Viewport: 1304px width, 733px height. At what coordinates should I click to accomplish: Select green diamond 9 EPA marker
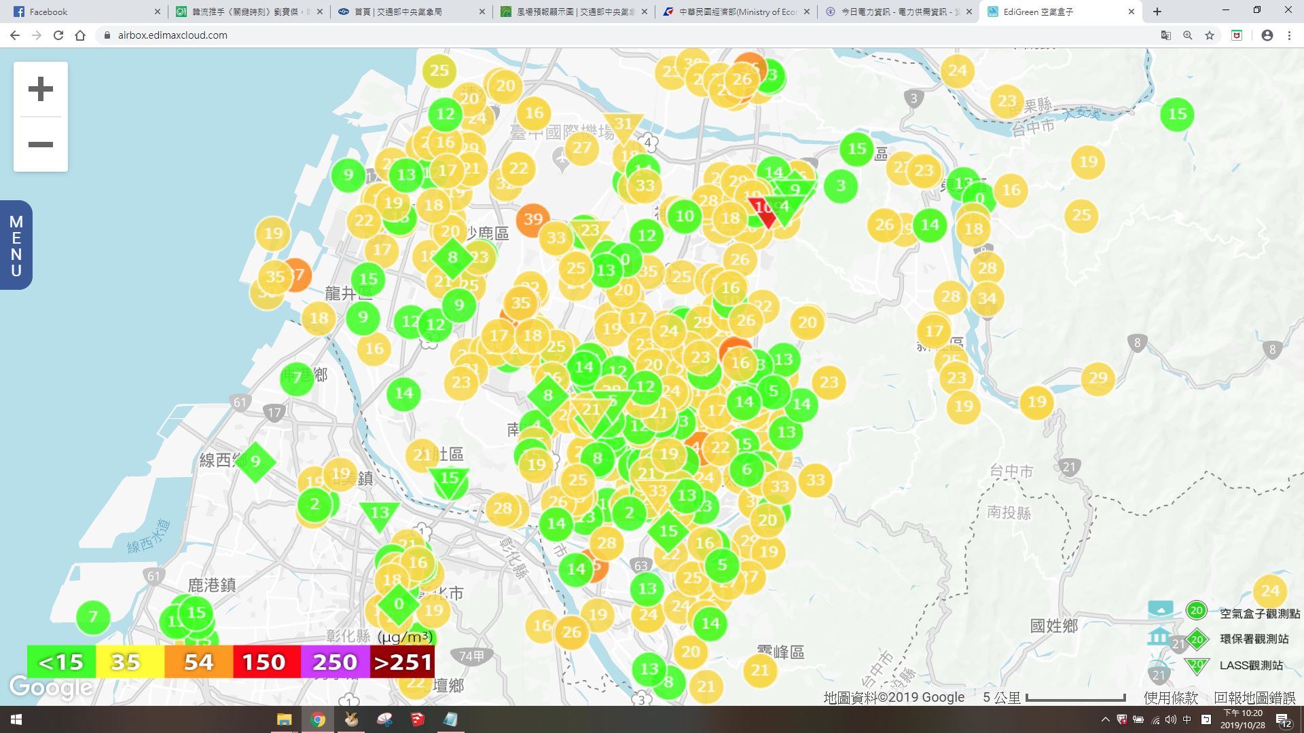pyautogui.click(x=255, y=462)
